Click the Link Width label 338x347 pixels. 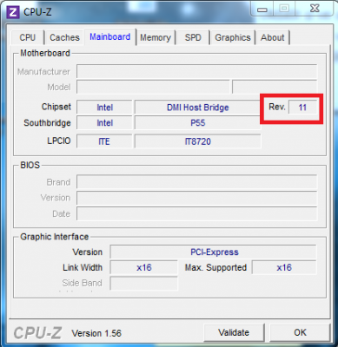tap(83, 267)
